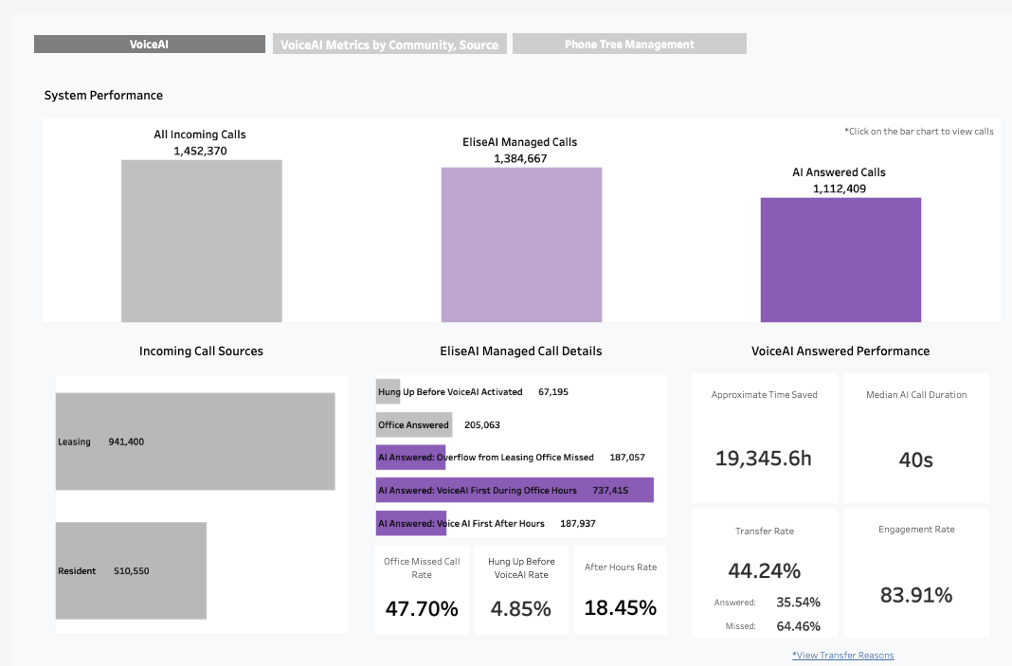
Task: Click the 44.24% Transfer Rate value
Action: click(x=764, y=570)
